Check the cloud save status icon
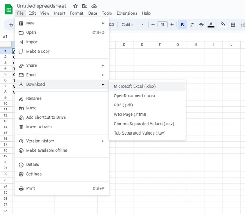The width and height of the screenshot is (245, 214). 94,6
